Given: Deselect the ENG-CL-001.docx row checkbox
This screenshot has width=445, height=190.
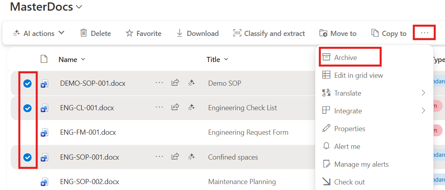Looking at the screenshot, I should (x=27, y=108).
